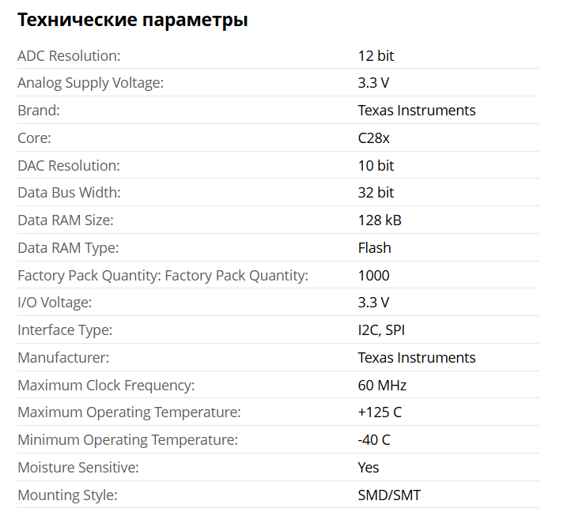
Task: Select the '32 bit' value
Action: pos(376,193)
